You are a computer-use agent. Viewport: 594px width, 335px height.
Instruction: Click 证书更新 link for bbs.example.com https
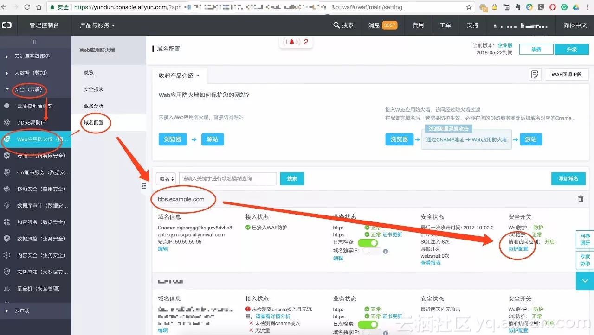392,234
